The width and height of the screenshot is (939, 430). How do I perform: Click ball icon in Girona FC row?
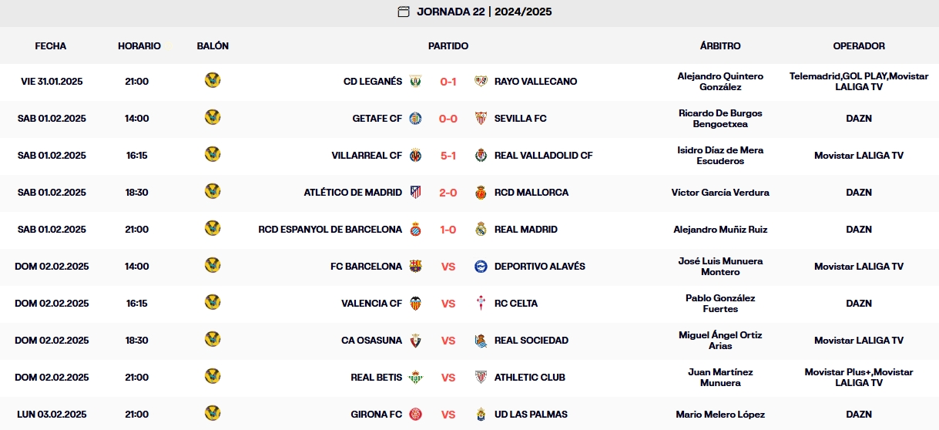[213, 413]
